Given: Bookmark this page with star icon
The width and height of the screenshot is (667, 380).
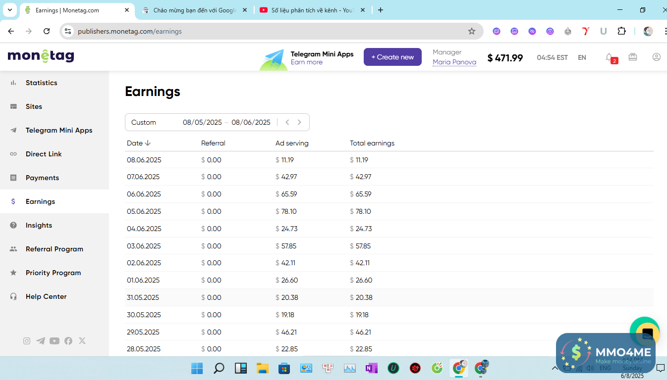Looking at the screenshot, I should [472, 31].
